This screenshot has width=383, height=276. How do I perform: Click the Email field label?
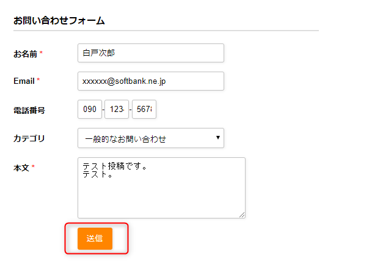[23, 81]
